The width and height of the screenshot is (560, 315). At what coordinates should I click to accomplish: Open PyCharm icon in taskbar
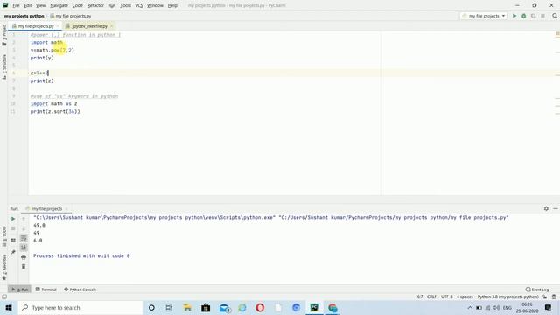[314, 307]
